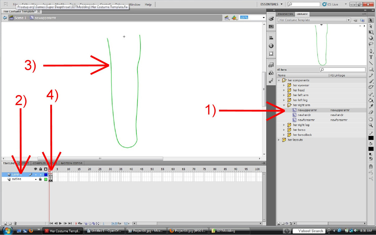
Task: Open the Swatches grid panel icon
Action: (271, 26)
